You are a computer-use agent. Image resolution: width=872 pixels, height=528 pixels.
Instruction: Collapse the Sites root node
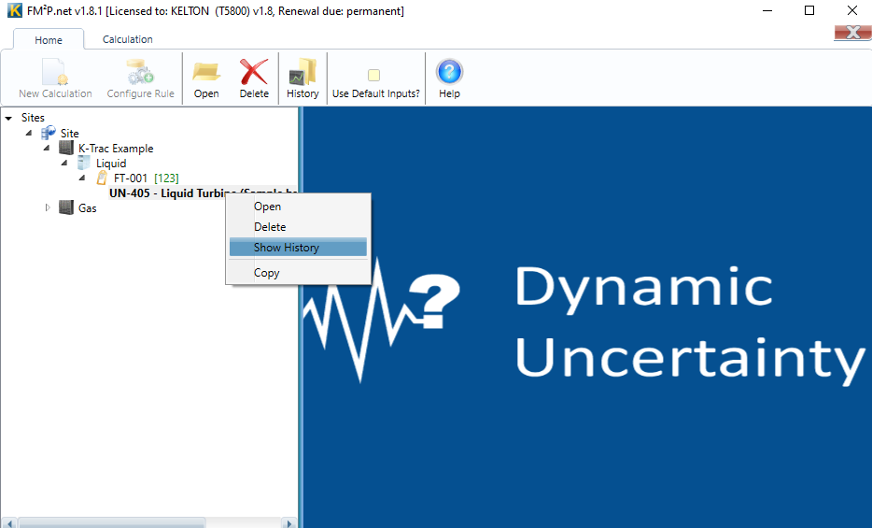pos(8,118)
